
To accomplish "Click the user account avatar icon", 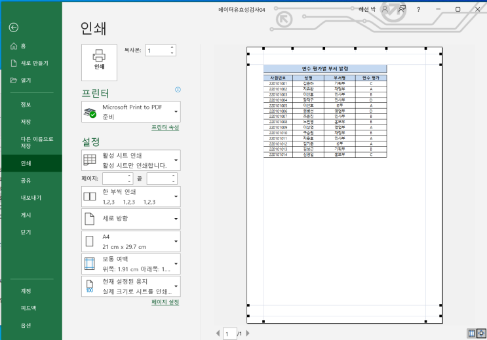I will pos(385,9).
